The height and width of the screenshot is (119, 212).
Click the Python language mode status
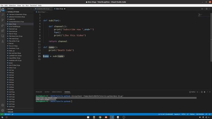pyautogui.click(x=192, y=114)
